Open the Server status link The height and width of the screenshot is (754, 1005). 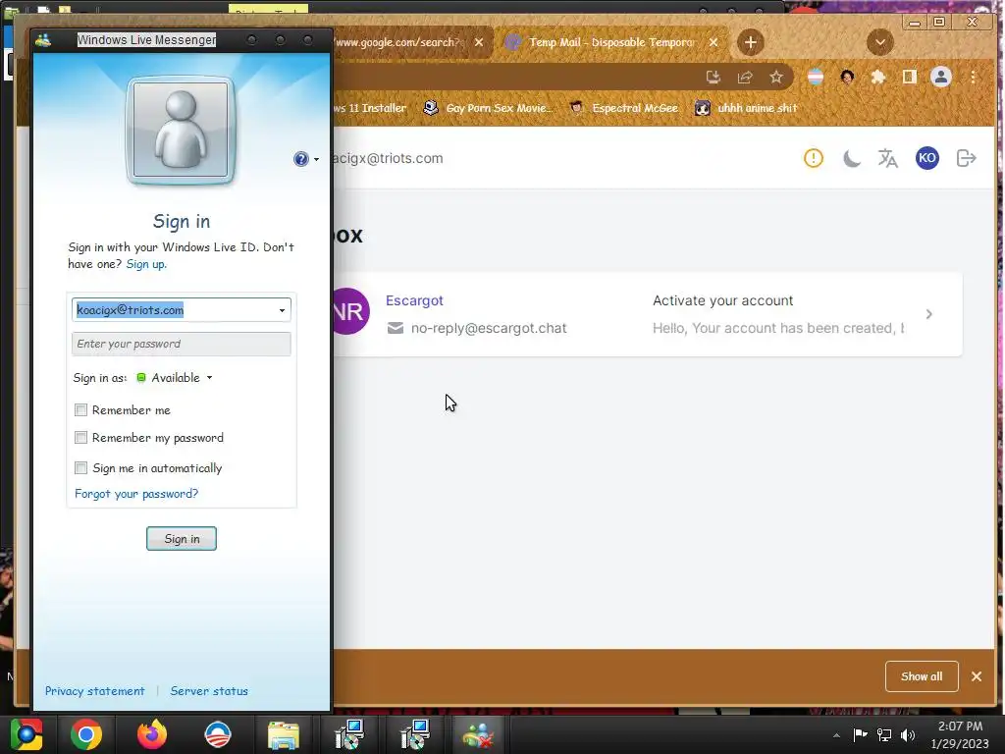[209, 691]
